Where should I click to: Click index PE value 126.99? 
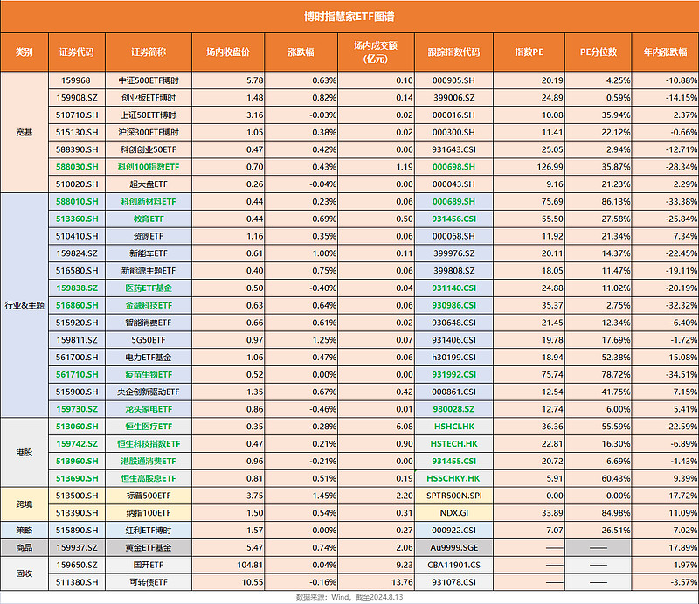tap(550, 167)
